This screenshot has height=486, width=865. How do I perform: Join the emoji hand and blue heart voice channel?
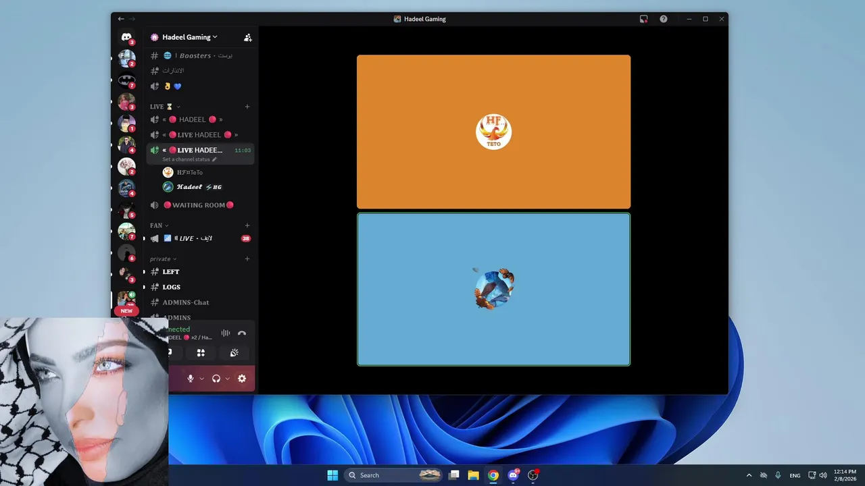tap(200, 86)
